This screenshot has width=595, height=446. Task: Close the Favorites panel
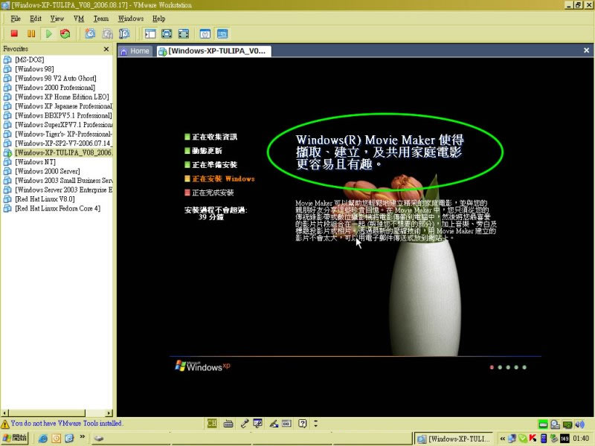(x=106, y=49)
